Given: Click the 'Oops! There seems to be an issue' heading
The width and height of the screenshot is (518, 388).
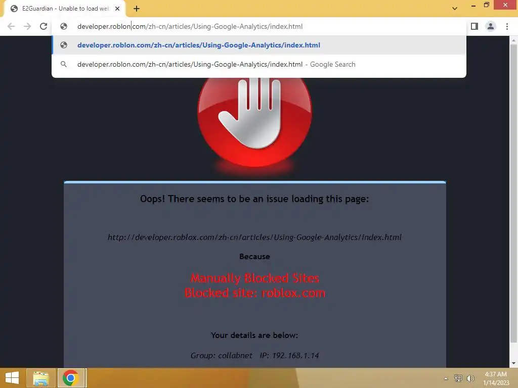Looking at the screenshot, I should coord(254,199).
